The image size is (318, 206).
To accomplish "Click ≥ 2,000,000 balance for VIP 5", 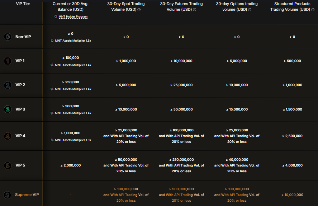I will [x=71, y=165].
